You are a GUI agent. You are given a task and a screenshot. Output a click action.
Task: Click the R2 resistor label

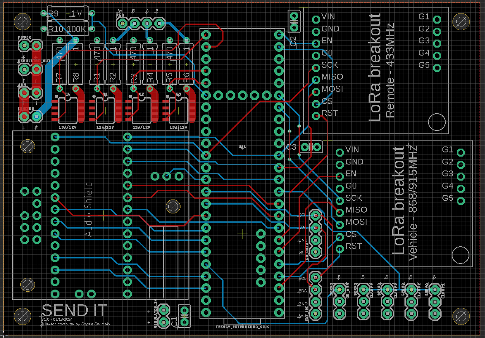pos(113,78)
